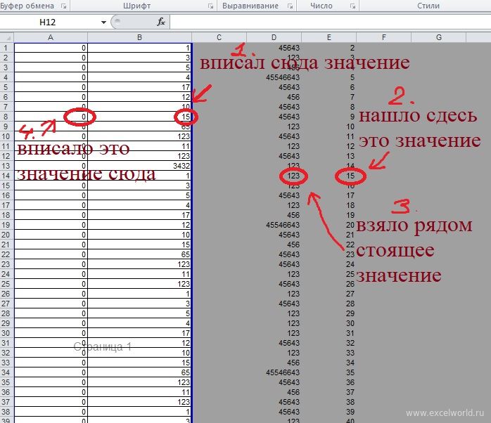Select row 13 header

coord(7,166)
